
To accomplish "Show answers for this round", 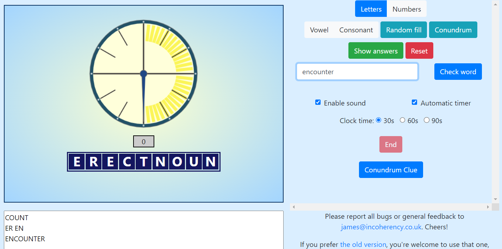I will 376,51.
